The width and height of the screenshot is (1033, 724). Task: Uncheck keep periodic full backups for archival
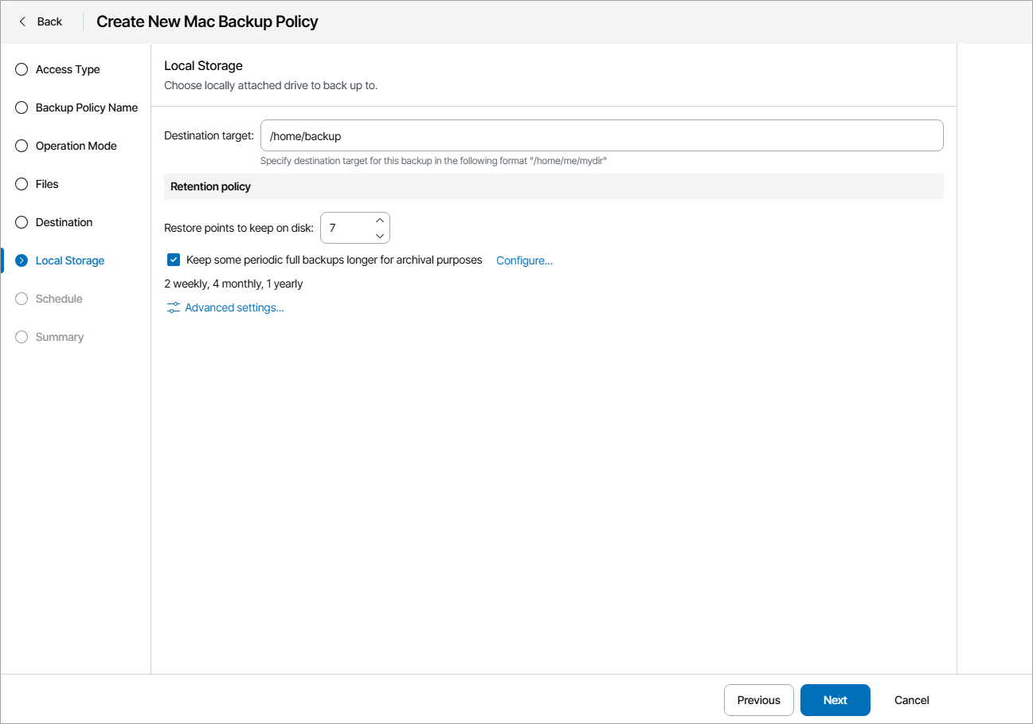pos(173,259)
